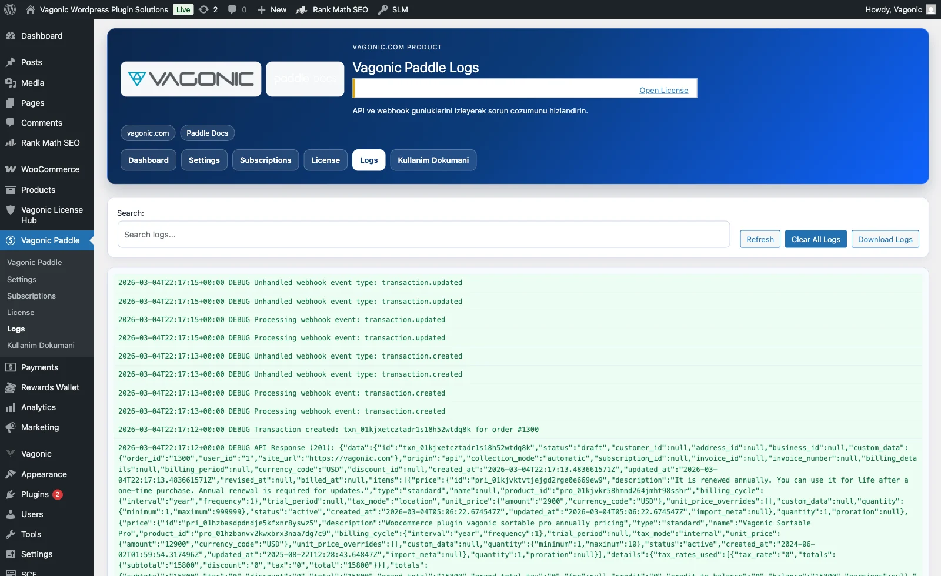Open the Users icon in sidebar

[11, 514]
